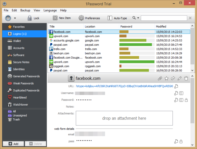This screenshot has width=197, height=149.
Task: Open the Backup menu
Action: (x=25, y=10)
